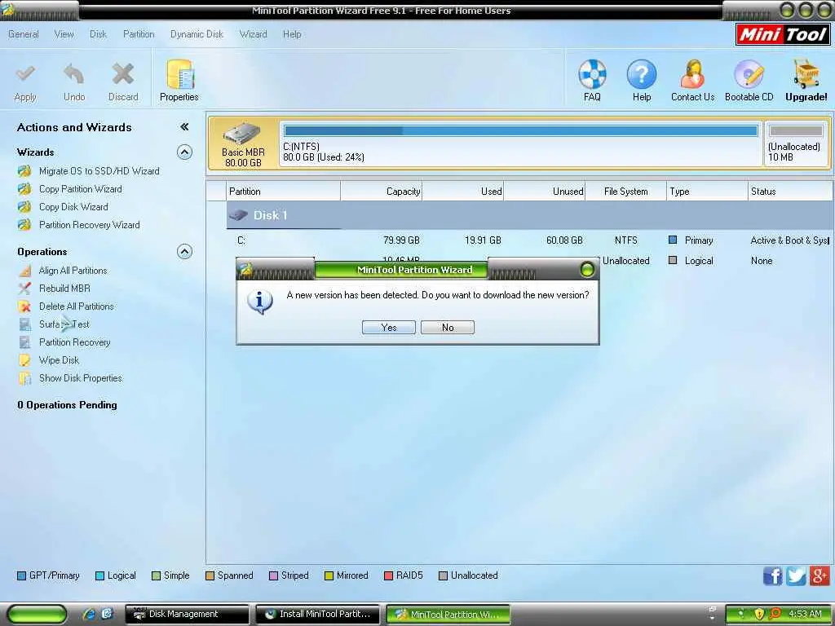835x626 pixels.
Task: Click the Bootable CD icon
Action: pos(749,74)
